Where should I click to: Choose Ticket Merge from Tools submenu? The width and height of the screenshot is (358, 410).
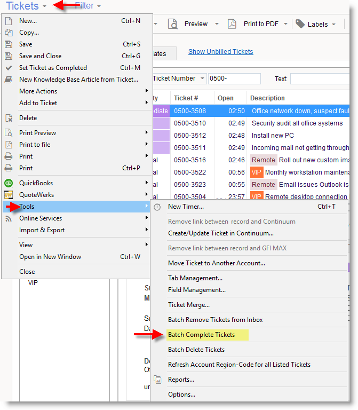(189, 305)
